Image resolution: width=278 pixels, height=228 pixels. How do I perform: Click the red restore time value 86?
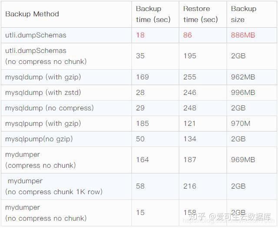pyautogui.click(x=188, y=35)
